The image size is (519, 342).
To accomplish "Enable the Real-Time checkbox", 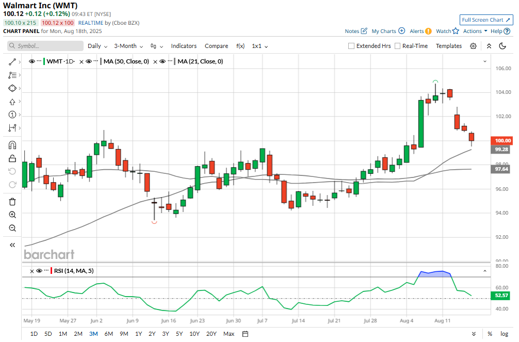I will [x=398, y=46].
